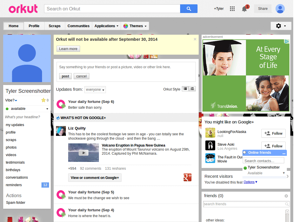Click the Say something status text box
The height and width of the screenshot is (222, 297).
tap(126, 67)
